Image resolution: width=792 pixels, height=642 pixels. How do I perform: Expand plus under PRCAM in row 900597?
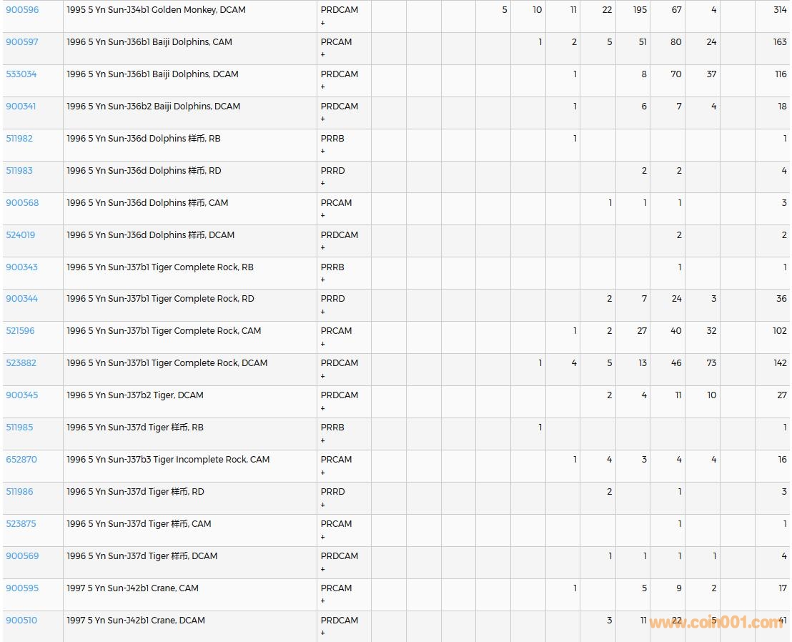coord(323,55)
